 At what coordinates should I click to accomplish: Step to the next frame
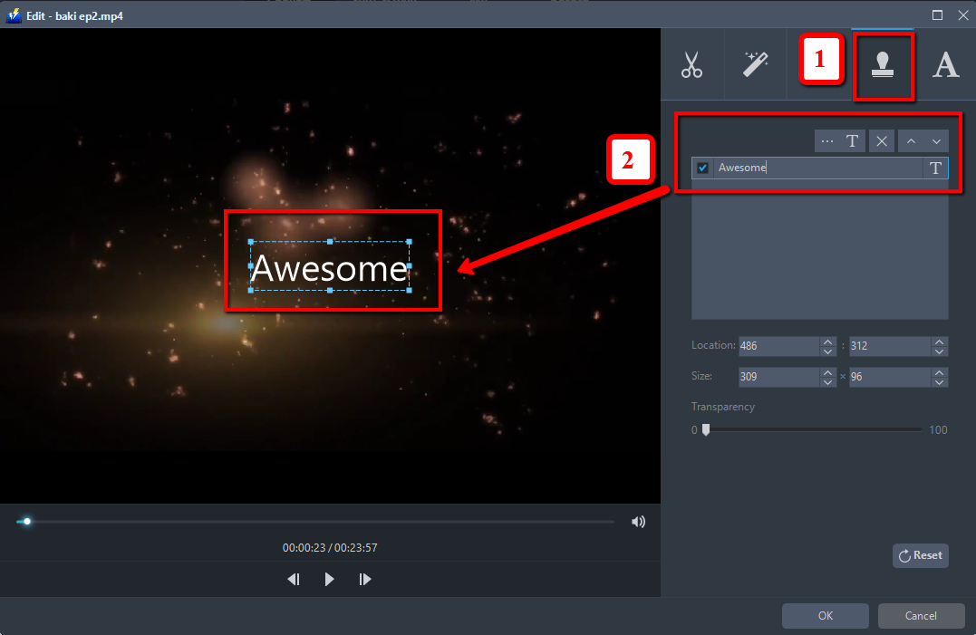[x=365, y=579]
